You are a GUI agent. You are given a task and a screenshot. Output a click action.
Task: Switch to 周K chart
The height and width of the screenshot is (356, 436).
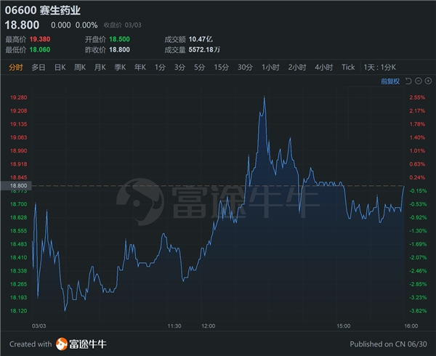[80, 68]
